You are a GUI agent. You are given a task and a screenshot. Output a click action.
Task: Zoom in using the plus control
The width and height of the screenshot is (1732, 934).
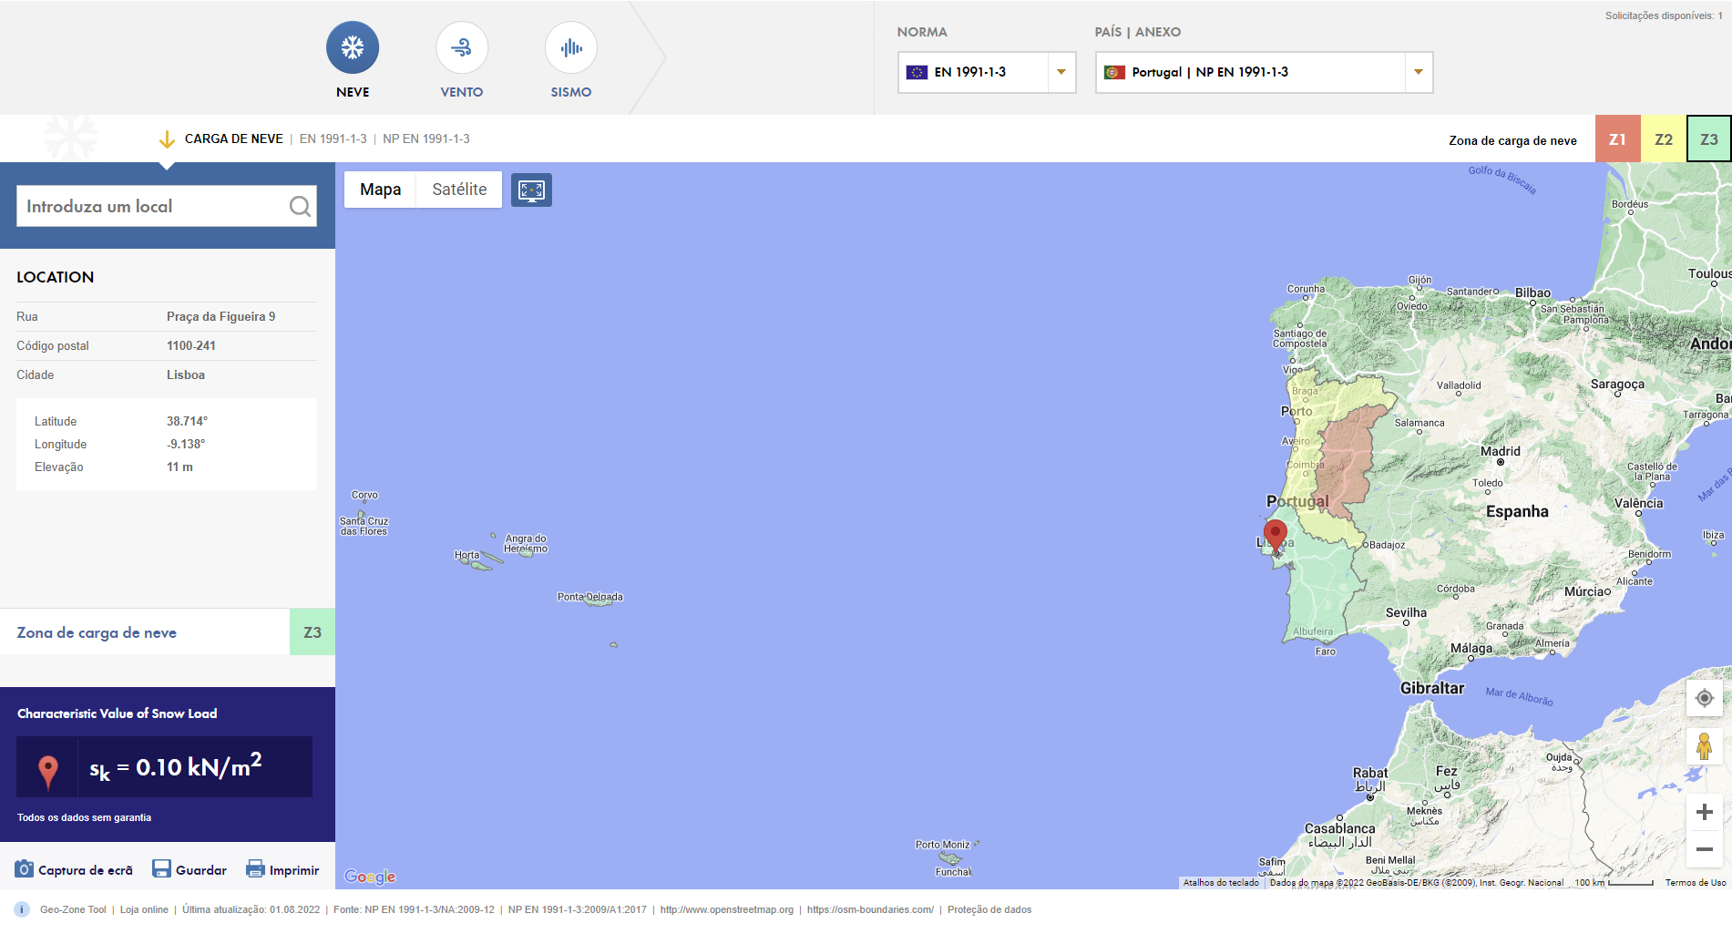click(x=1705, y=810)
